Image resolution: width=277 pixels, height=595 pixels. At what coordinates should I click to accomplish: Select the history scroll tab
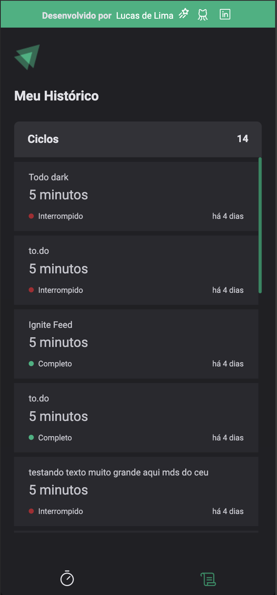[x=208, y=579]
